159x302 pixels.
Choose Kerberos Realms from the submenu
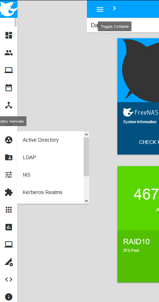pos(42,192)
